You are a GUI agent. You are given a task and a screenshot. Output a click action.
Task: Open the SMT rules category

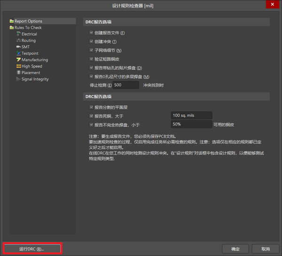tap(25, 47)
